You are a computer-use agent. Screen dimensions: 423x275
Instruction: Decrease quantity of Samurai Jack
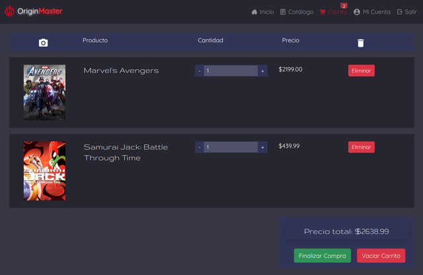pyautogui.click(x=200, y=147)
